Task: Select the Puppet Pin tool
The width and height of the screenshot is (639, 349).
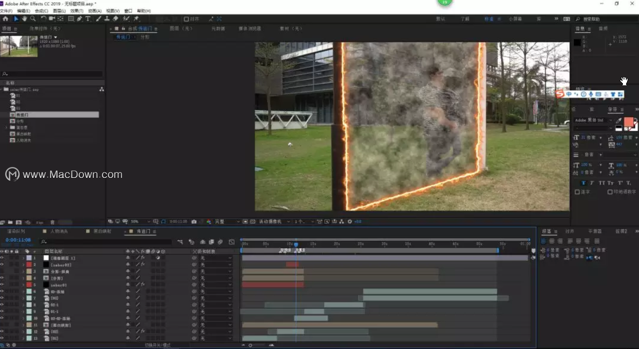Action: [x=136, y=19]
